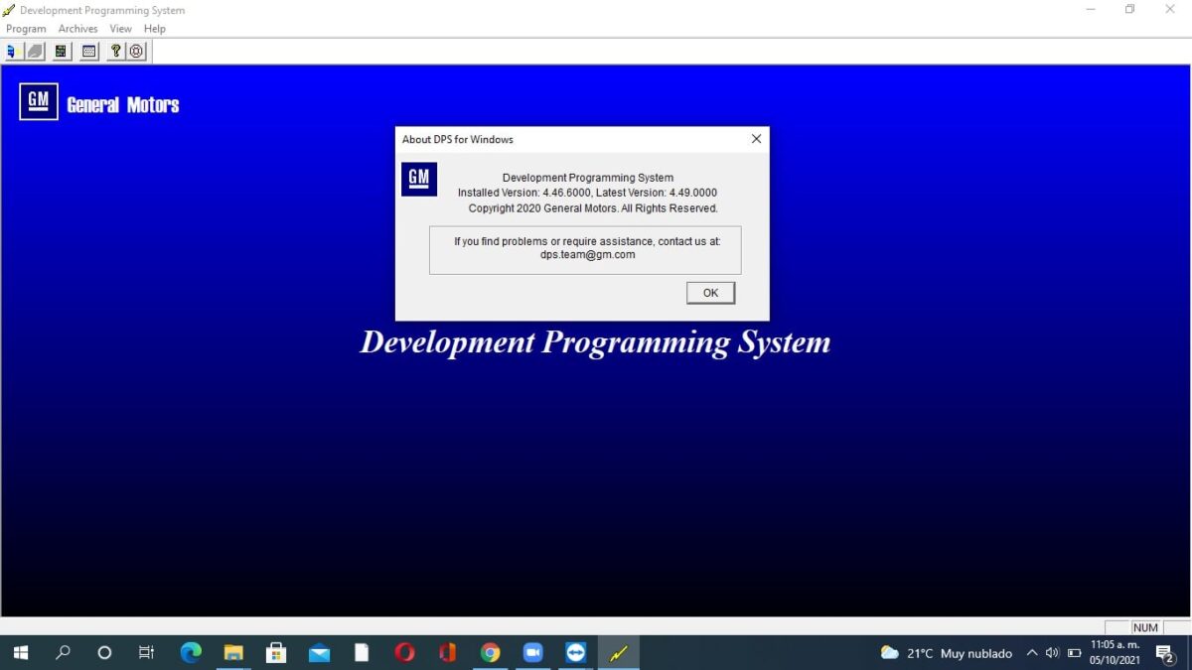Open Zoom from the taskbar
This screenshot has width=1192, height=670.
click(x=533, y=652)
